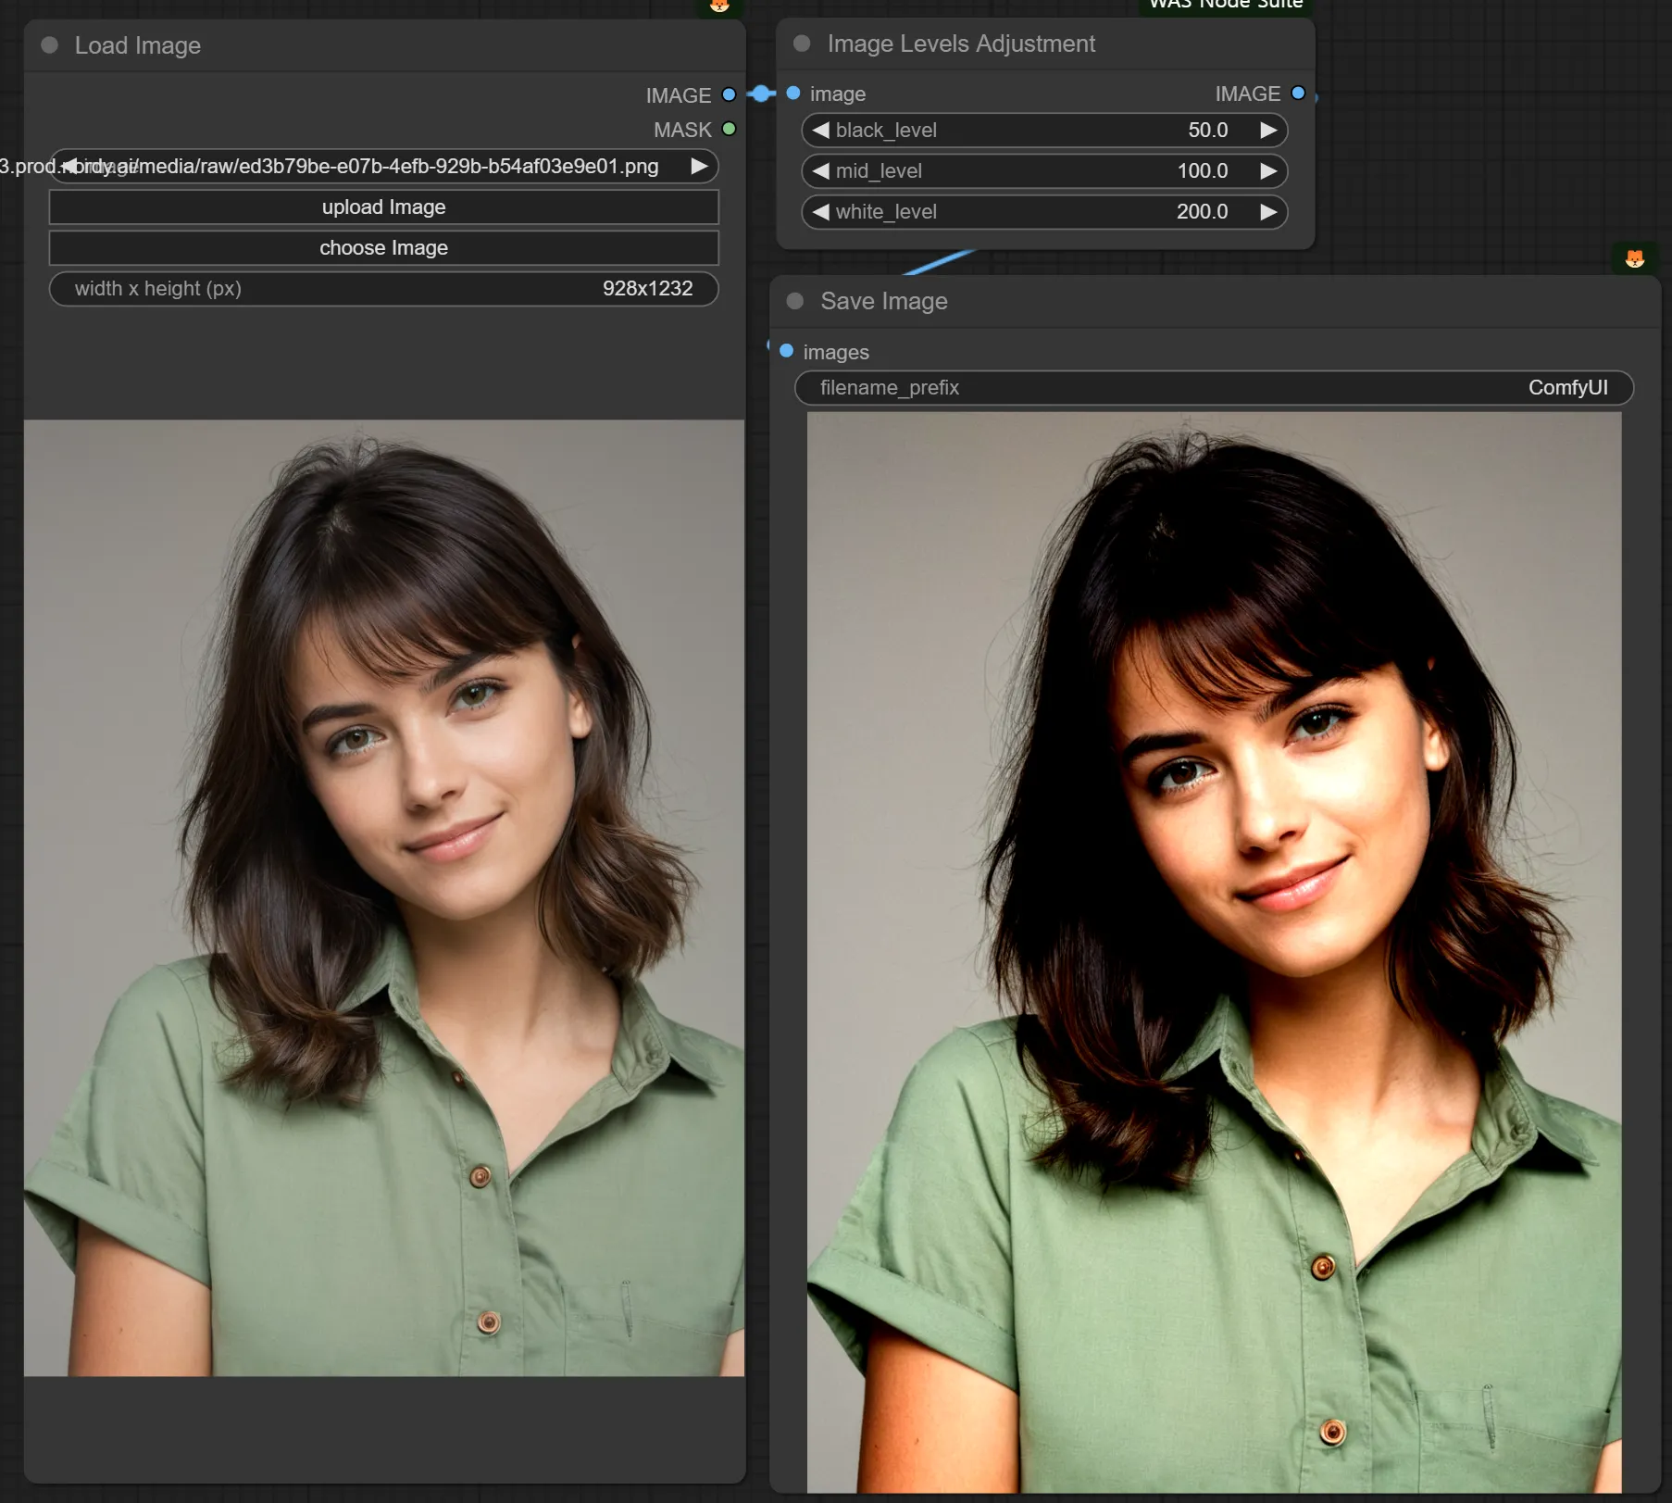Click the blue reroute dot on the link

pos(761,94)
